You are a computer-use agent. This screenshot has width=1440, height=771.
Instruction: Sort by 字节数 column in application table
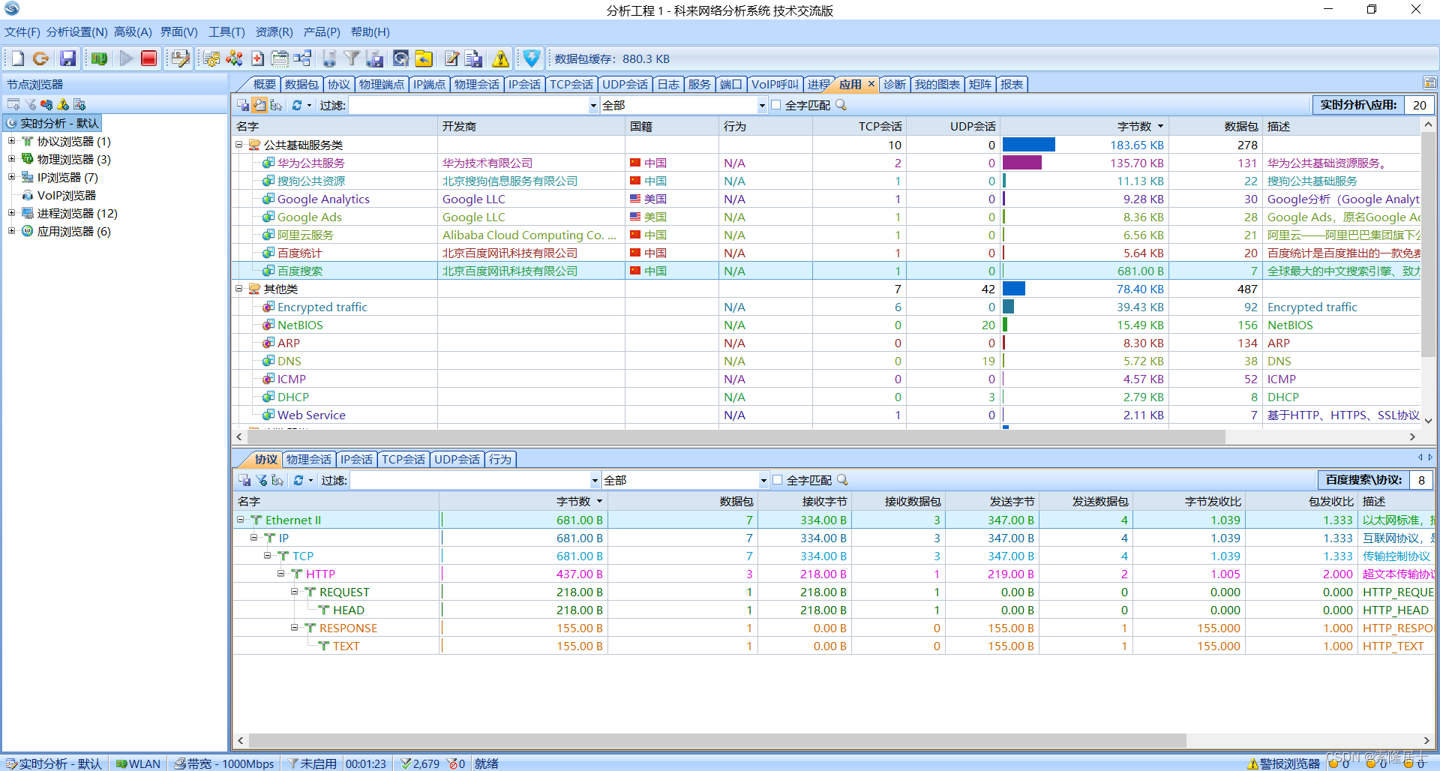click(x=1083, y=126)
